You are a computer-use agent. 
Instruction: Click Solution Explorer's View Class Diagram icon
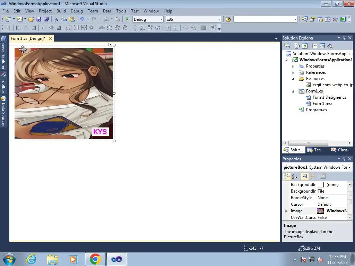[330, 46]
